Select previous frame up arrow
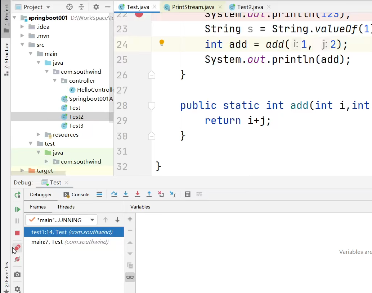The image size is (372, 293). [x=106, y=220]
